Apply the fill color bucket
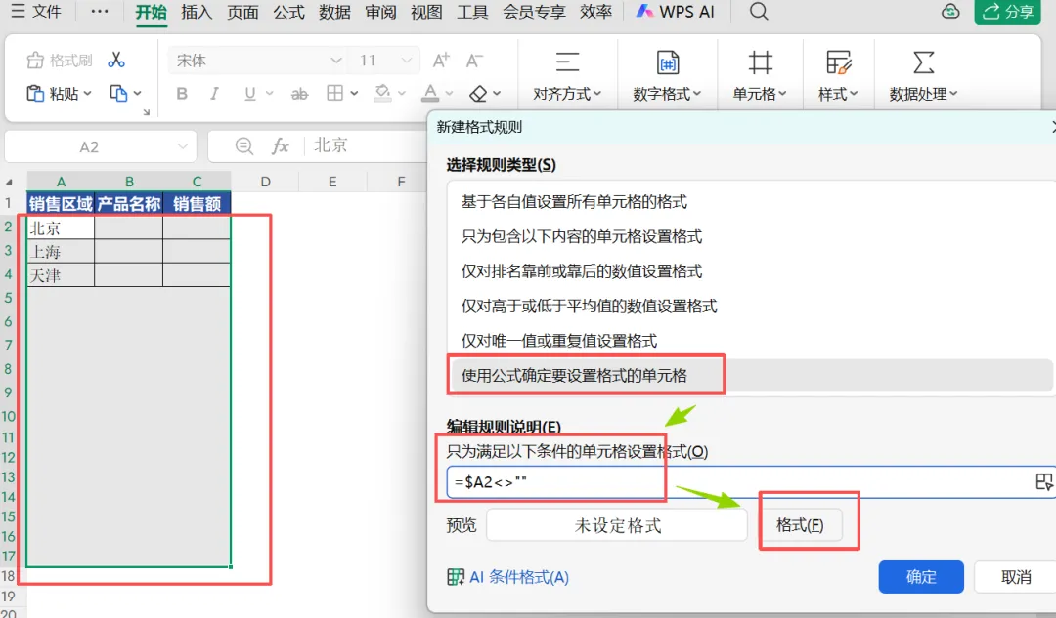The image size is (1056, 618). coord(382,93)
